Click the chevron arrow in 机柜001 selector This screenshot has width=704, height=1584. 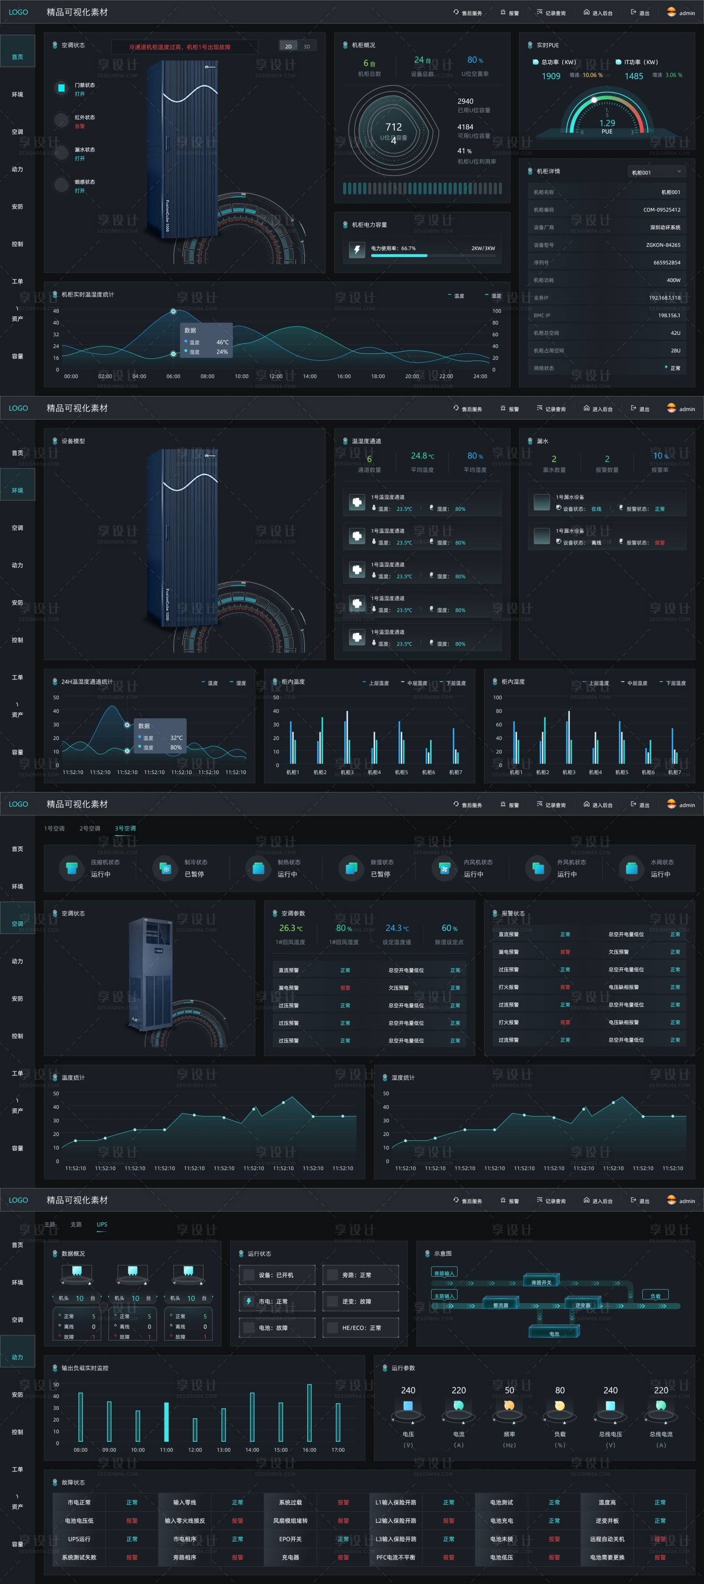pos(679,172)
